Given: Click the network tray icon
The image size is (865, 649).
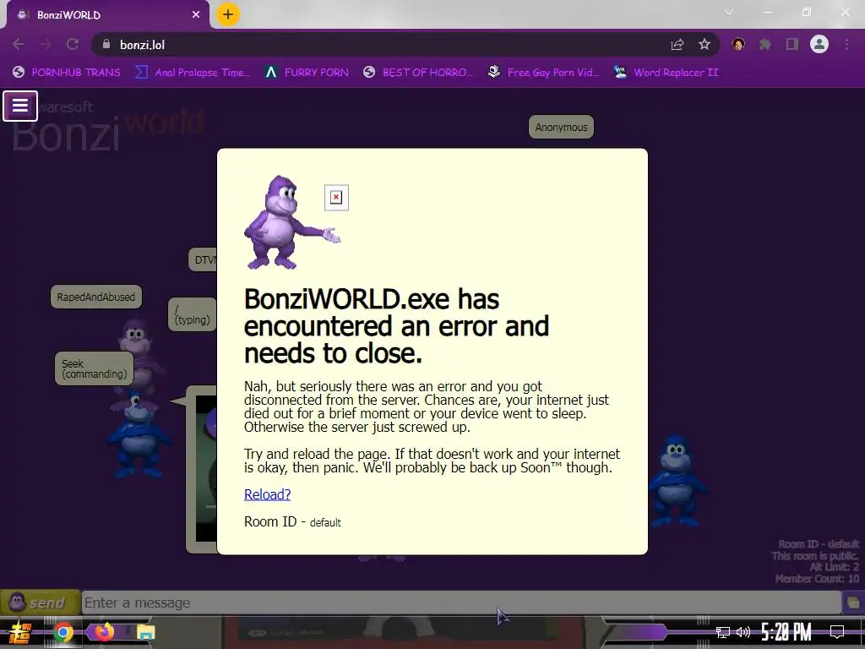Looking at the screenshot, I should pos(723,632).
